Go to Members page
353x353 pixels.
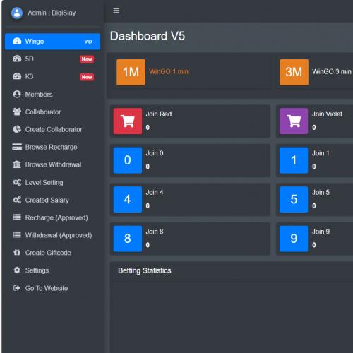pyautogui.click(x=53, y=95)
